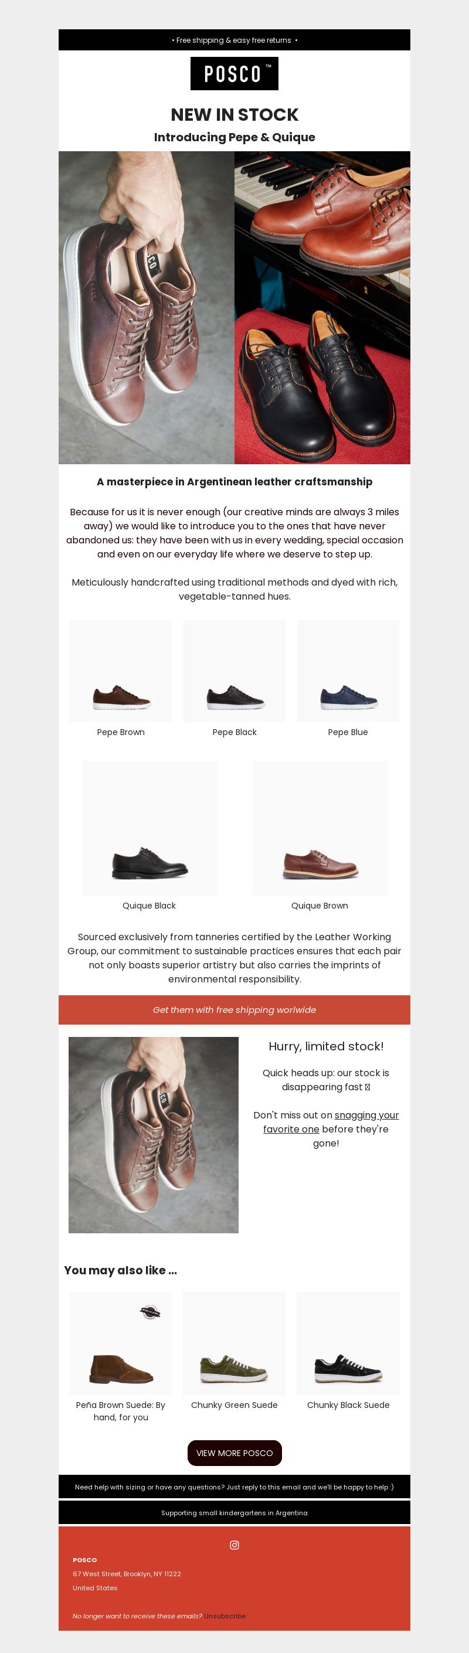Click hero image of the hand-held brown sneakers
The height and width of the screenshot is (1653, 469).
tap(147, 307)
